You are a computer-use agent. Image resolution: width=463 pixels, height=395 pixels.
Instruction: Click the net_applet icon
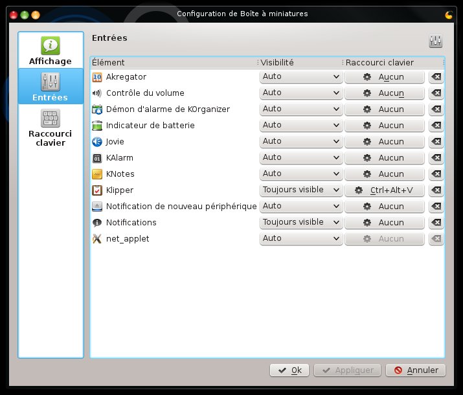coord(97,239)
